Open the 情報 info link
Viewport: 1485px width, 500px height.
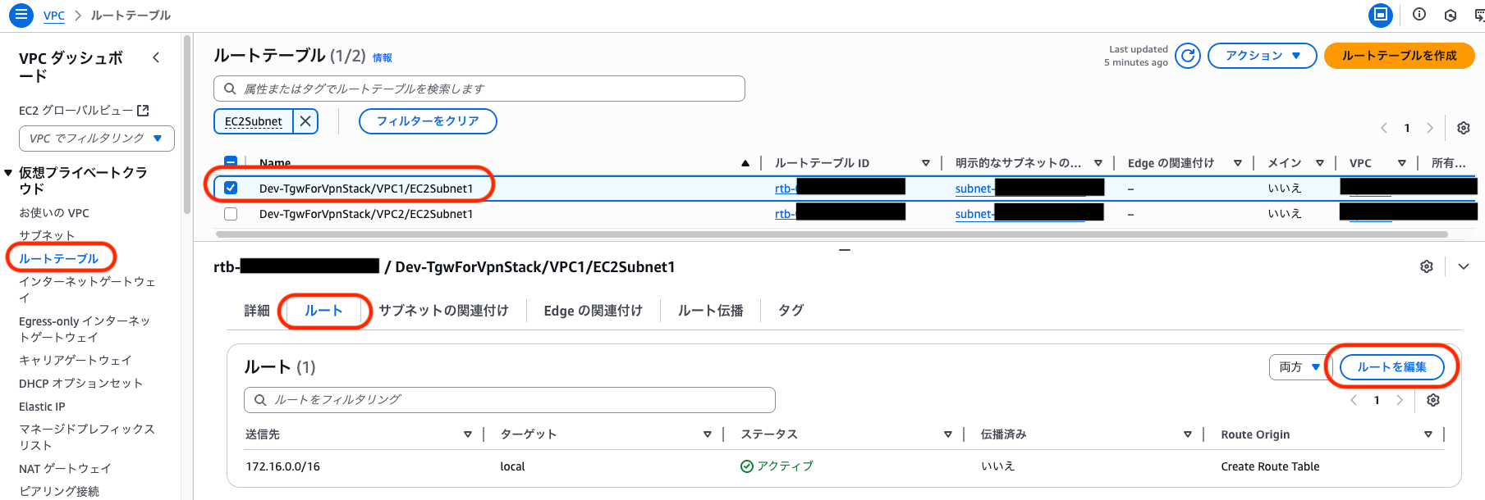pyautogui.click(x=383, y=57)
